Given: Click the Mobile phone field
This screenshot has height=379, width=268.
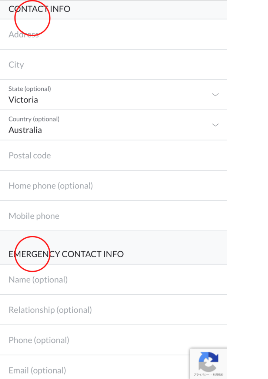Looking at the screenshot, I should pyautogui.click(x=111, y=216).
